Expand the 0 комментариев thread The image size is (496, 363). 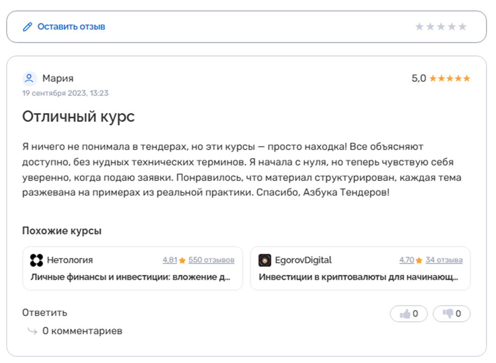(81, 331)
